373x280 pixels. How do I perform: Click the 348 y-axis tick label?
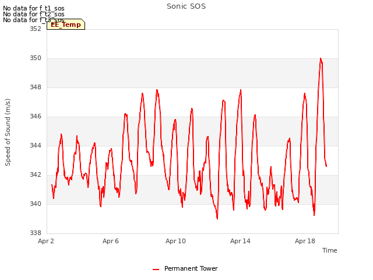pyautogui.click(x=35, y=87)
